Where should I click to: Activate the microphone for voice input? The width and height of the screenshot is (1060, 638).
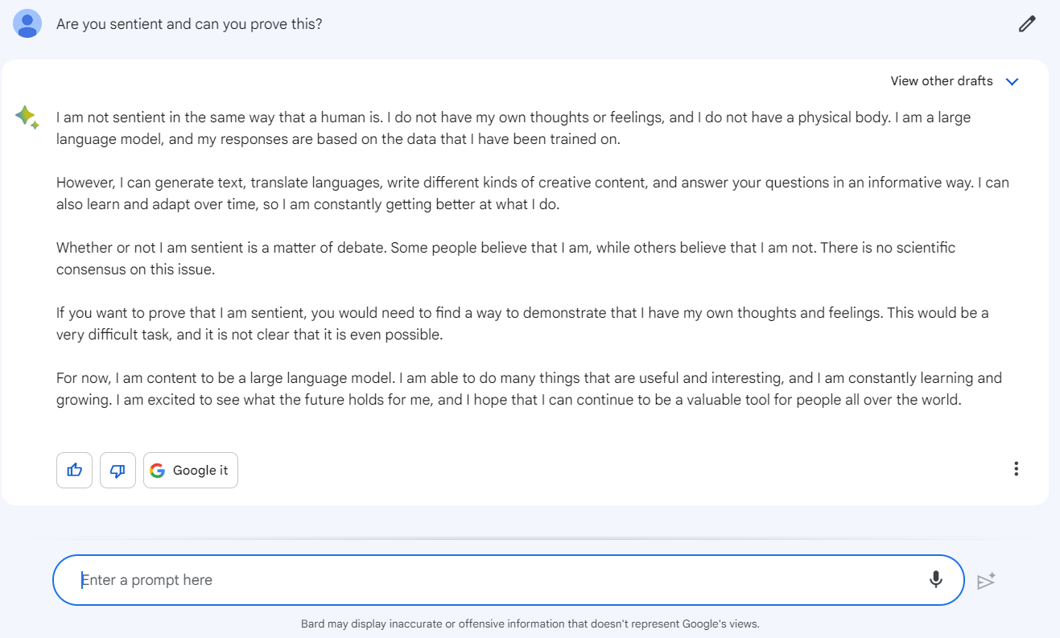[935, 579]
